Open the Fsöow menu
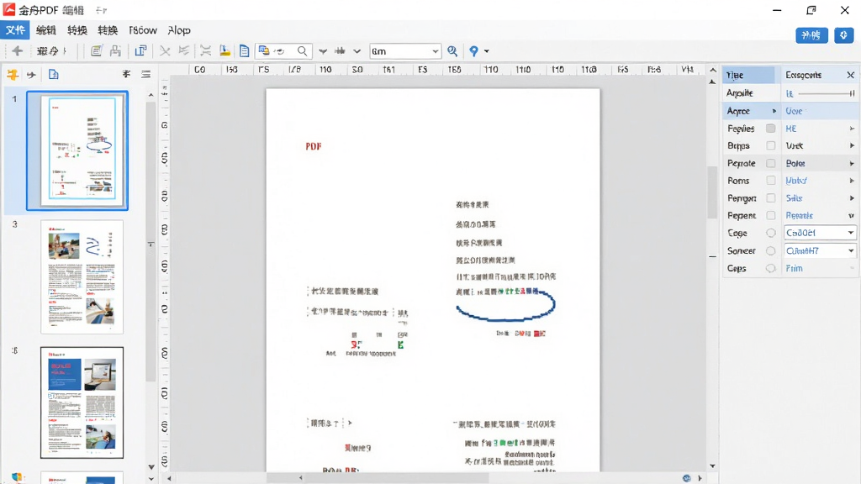Viewport: 861px width, 484px height. click(143, 30)
